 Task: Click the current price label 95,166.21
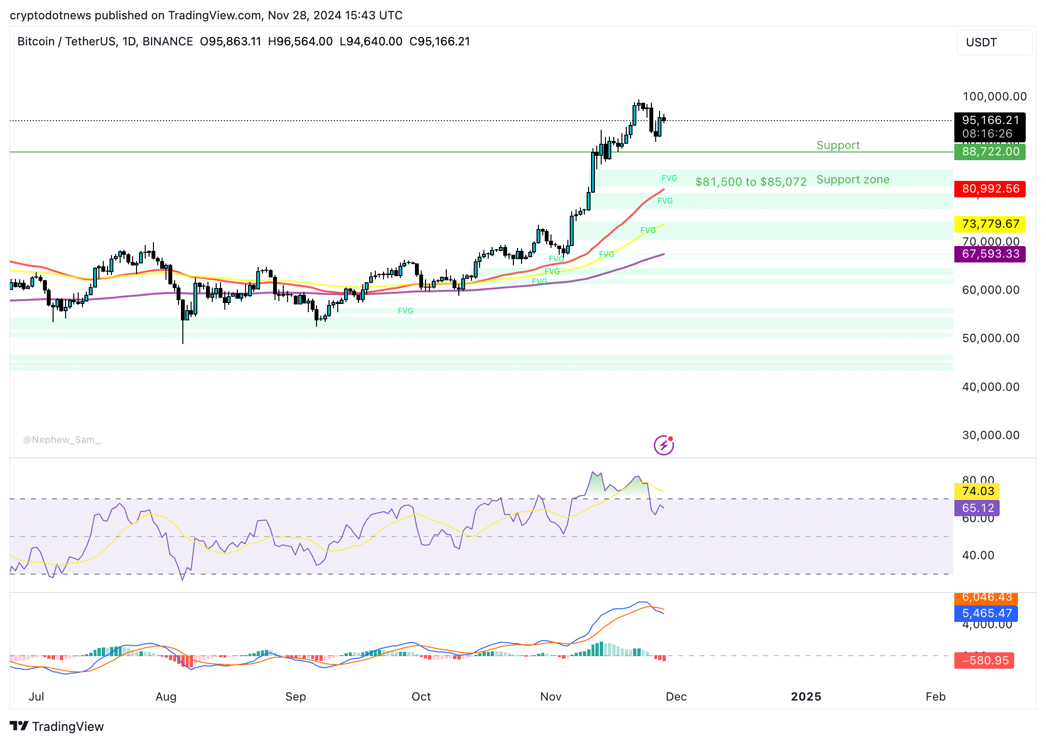(990, 127)
